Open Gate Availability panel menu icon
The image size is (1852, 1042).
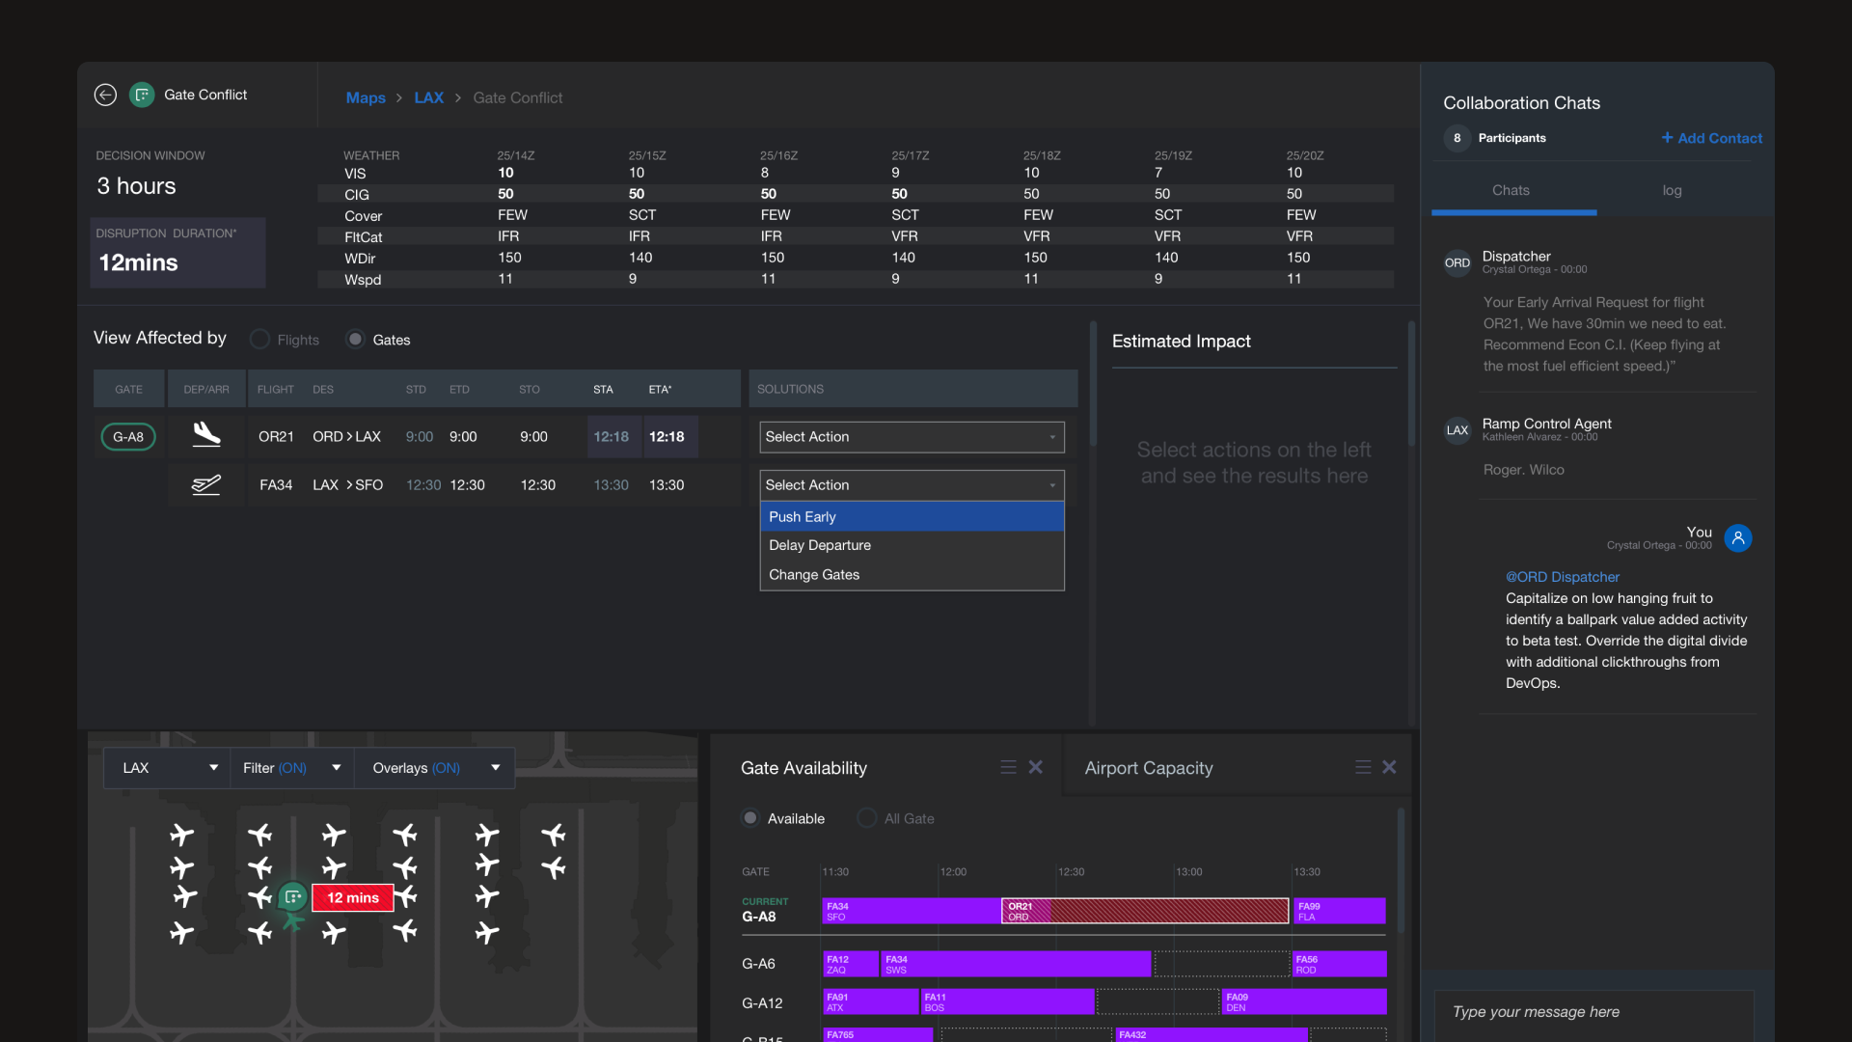tap(1008, 767)
